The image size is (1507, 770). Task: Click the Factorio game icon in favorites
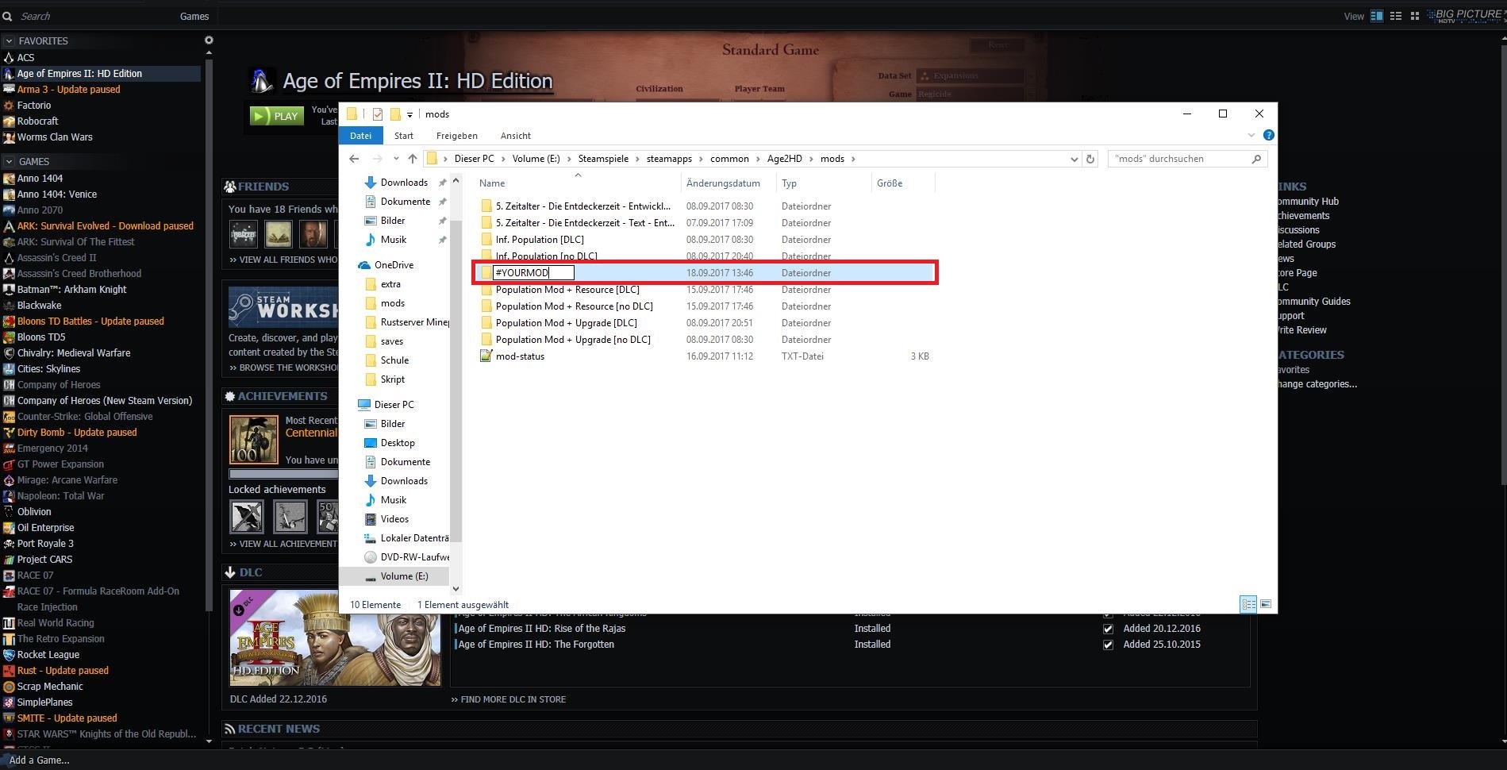(9, 106)
